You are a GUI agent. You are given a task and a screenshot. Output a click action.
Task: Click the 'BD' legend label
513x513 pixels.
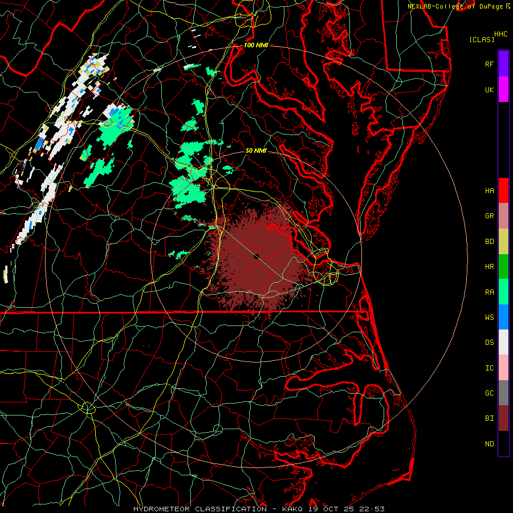tap(490, 242)
